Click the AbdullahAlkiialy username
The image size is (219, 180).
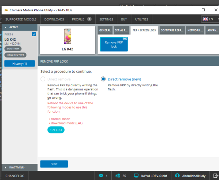tap(194, 176)
